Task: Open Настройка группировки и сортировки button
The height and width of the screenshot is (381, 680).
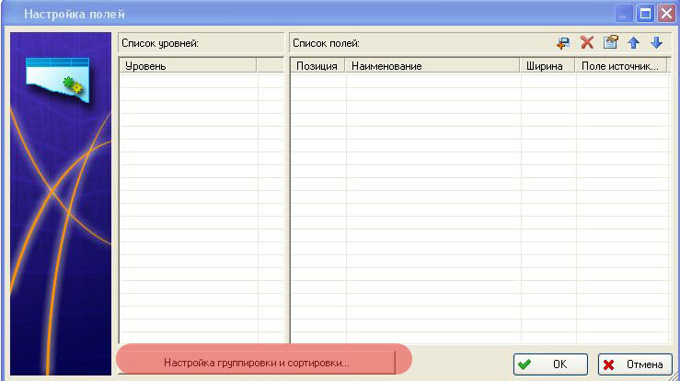Action: [257, 363]
